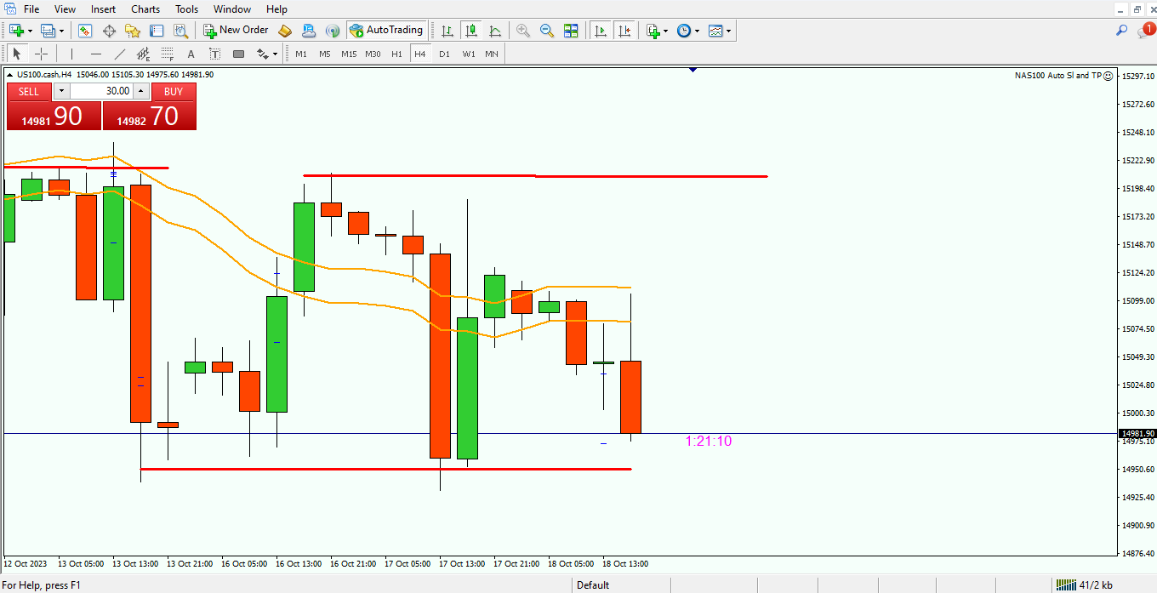The image size is (1157, 593).
Task: Open the Strategy Tester panel icon
Action: pos(180,31)
